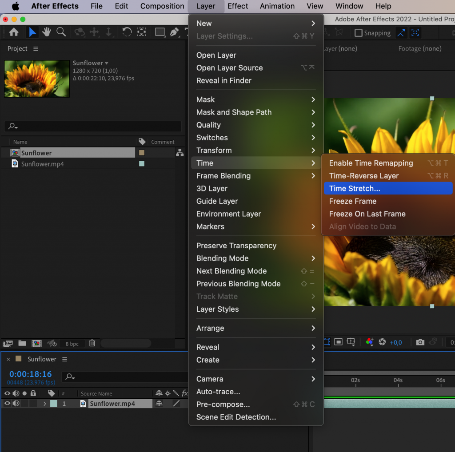Screen dimensions: 455x452
Task: Select the Home tool in the toolbar
Action: [13, 32]
